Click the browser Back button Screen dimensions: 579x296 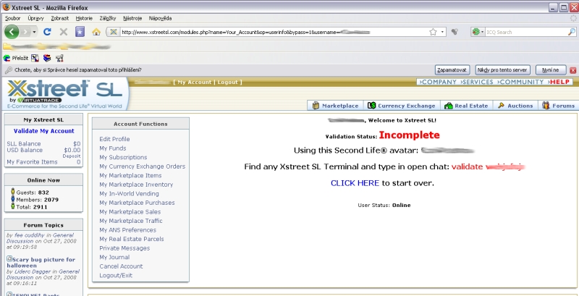[x=12, y=32]
